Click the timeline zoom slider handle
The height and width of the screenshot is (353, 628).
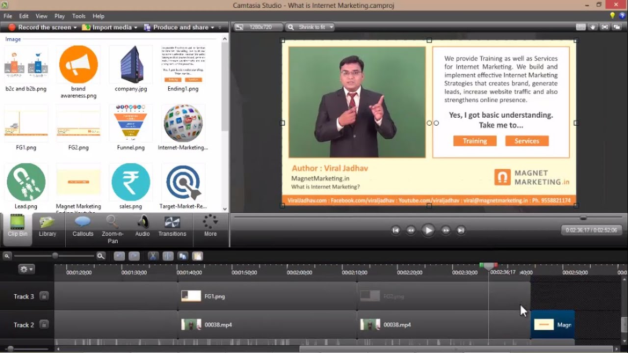tap(55, 255)
